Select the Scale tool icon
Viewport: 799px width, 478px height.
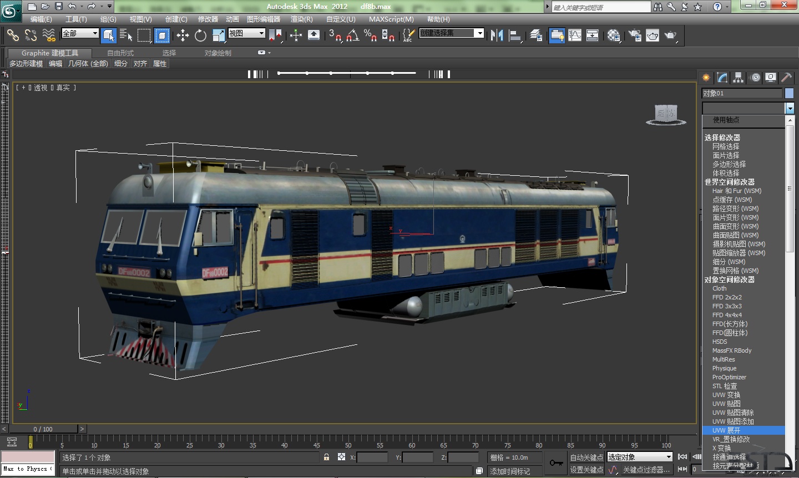219,35
